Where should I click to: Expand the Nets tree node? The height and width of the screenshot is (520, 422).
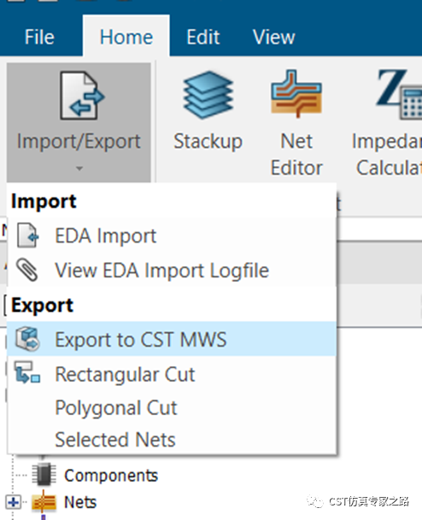point(14,502)
